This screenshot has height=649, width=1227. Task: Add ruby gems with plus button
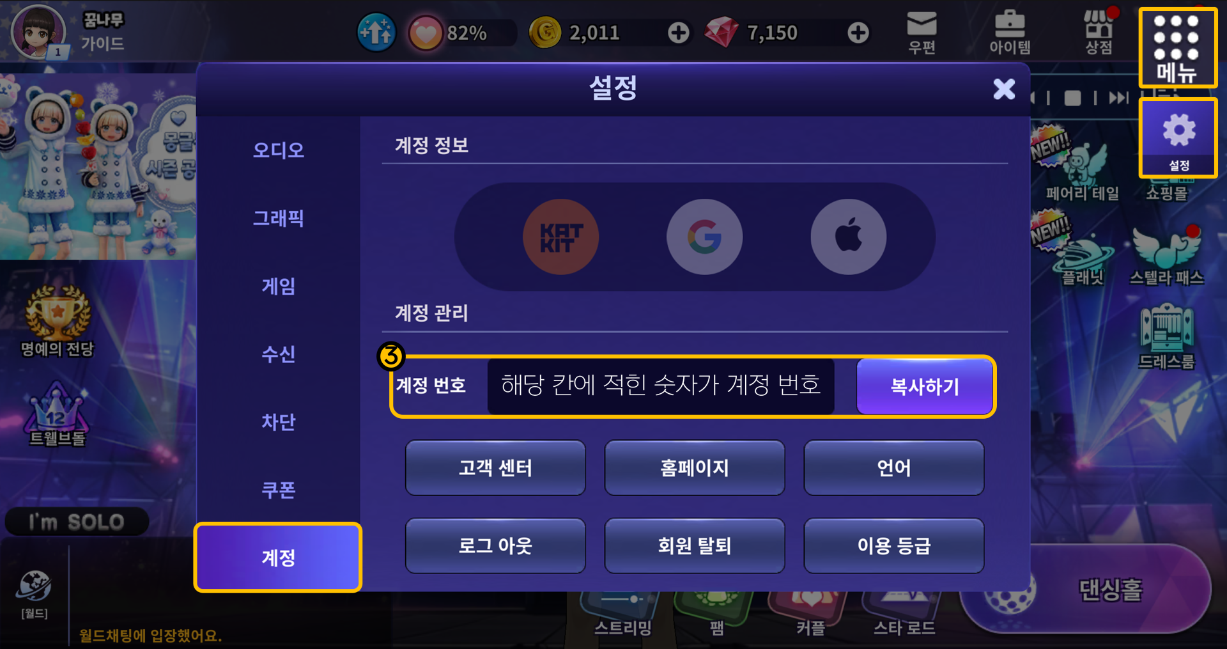(858, 33)
